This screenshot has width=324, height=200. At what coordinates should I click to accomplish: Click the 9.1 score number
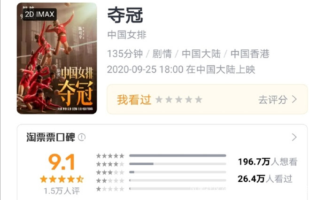coord(62,162)
